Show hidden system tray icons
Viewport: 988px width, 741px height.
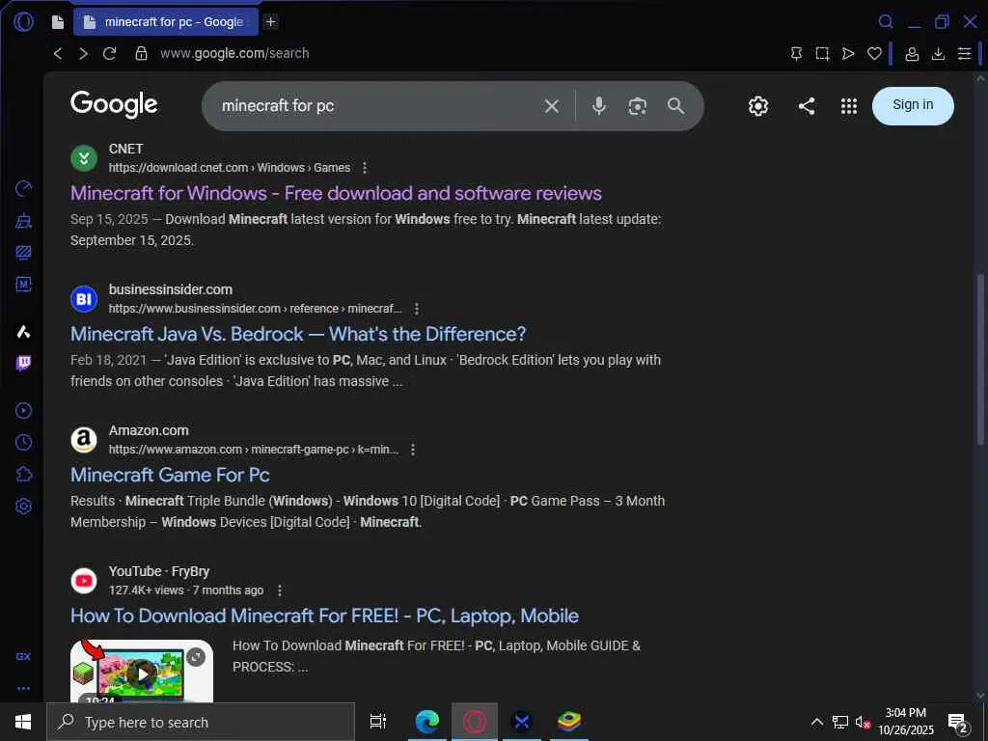[816, 722]
